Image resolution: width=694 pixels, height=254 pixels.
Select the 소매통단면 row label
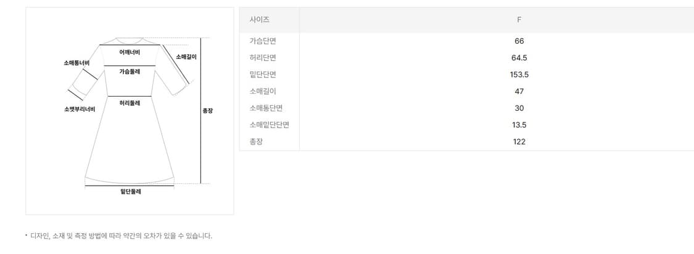coord(266,108)
